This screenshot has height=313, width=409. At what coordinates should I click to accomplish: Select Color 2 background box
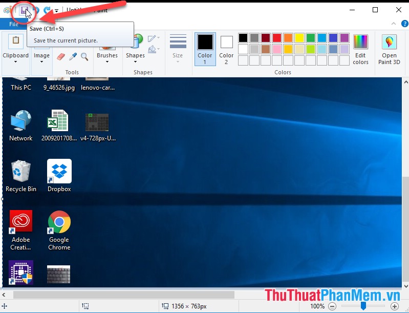tap(226, 49)
